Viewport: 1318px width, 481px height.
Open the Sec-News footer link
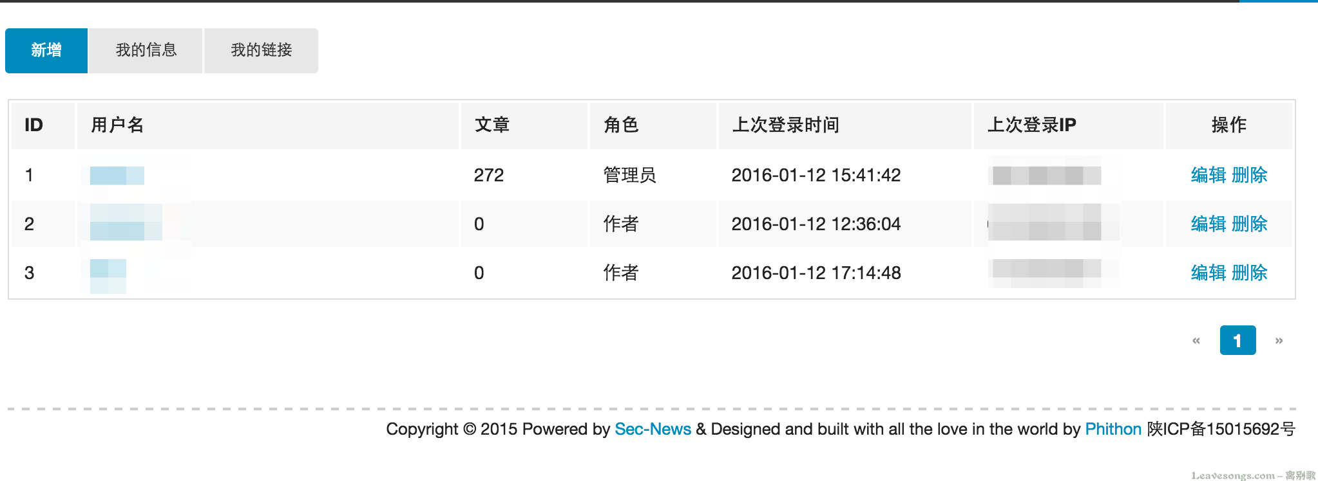653,429
